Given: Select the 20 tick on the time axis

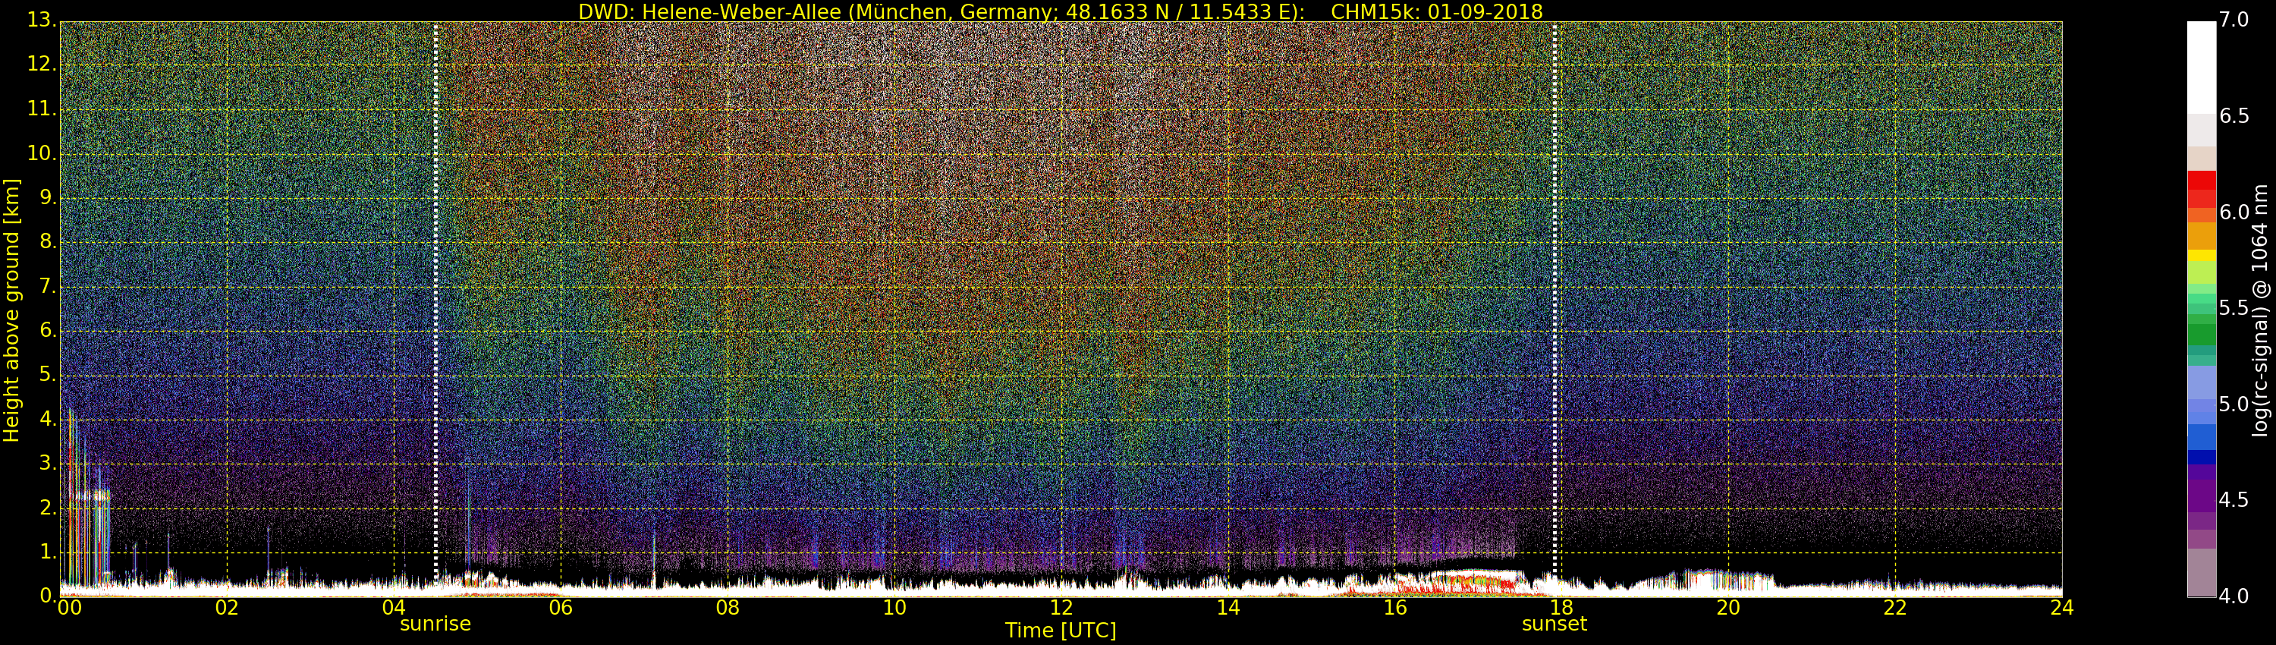Looking at the screenshot, I should click(x=1728, y=608).
